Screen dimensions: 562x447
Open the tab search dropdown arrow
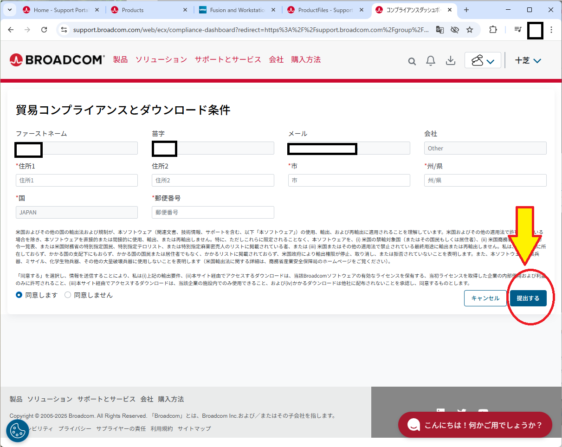(x=10, y=10)
